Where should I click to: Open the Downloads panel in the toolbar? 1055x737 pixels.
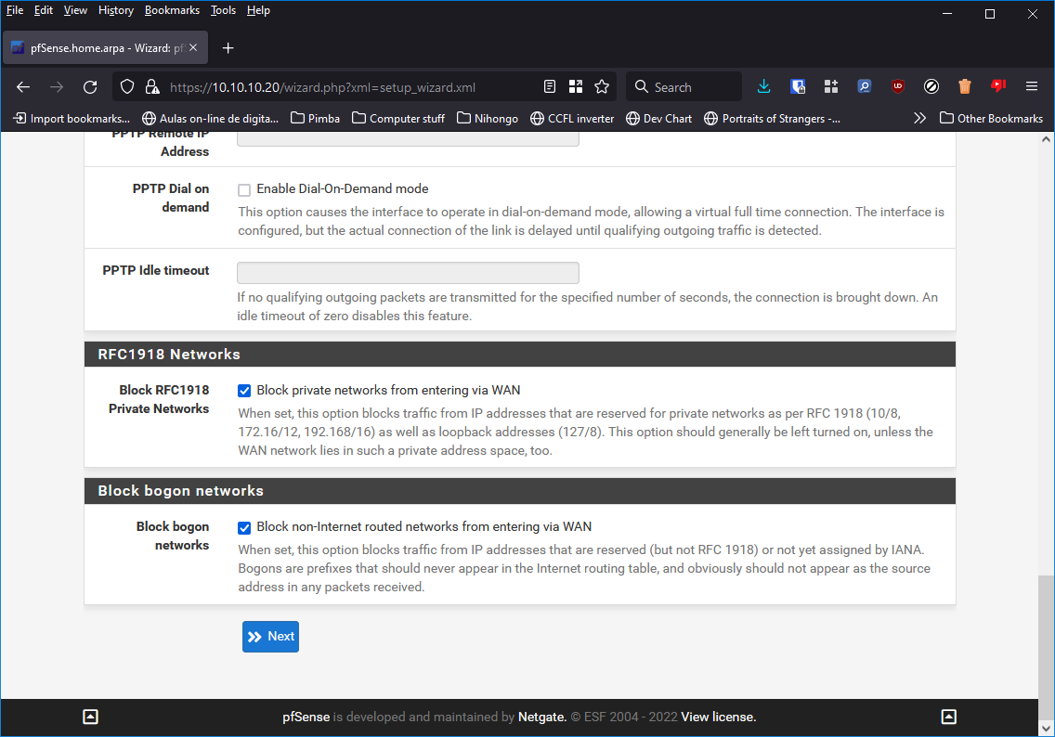763,85
